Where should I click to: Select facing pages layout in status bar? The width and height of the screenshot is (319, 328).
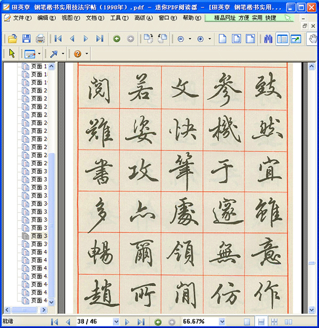(x=288, y=322)
